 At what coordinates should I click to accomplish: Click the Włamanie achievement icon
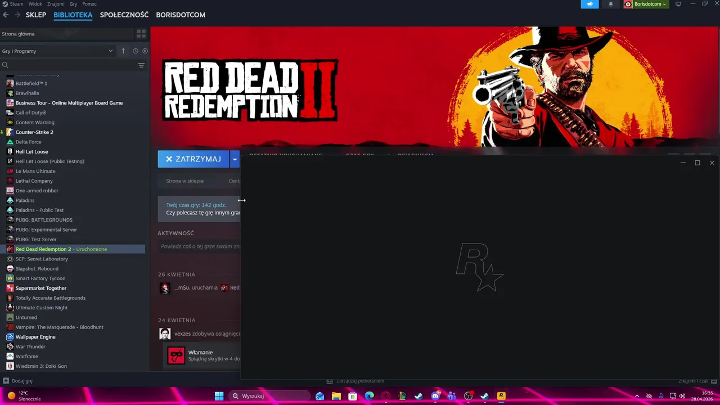pyautogui.click(x=176, y=355)
